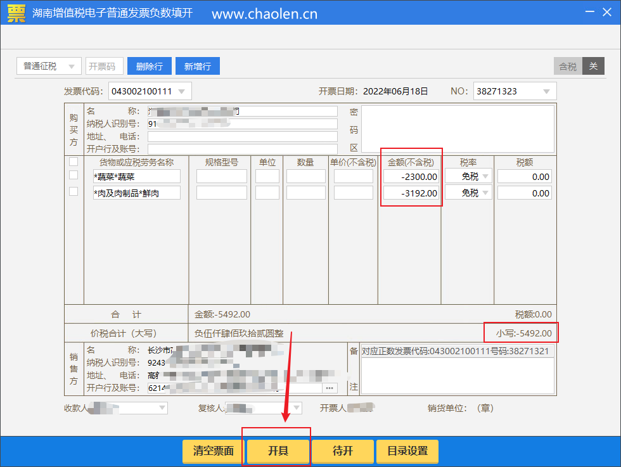621x467 pixels.
Task: Open 目录设置 catalog settings
Action: [x=407, y=451]
